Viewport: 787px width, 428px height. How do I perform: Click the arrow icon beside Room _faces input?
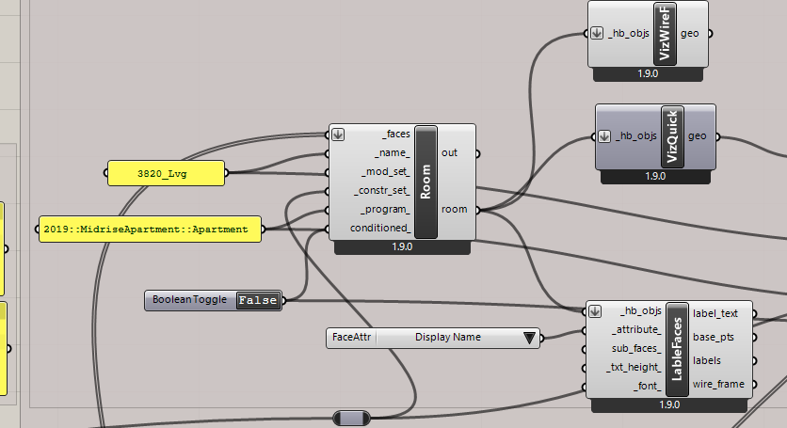[338, 135]
